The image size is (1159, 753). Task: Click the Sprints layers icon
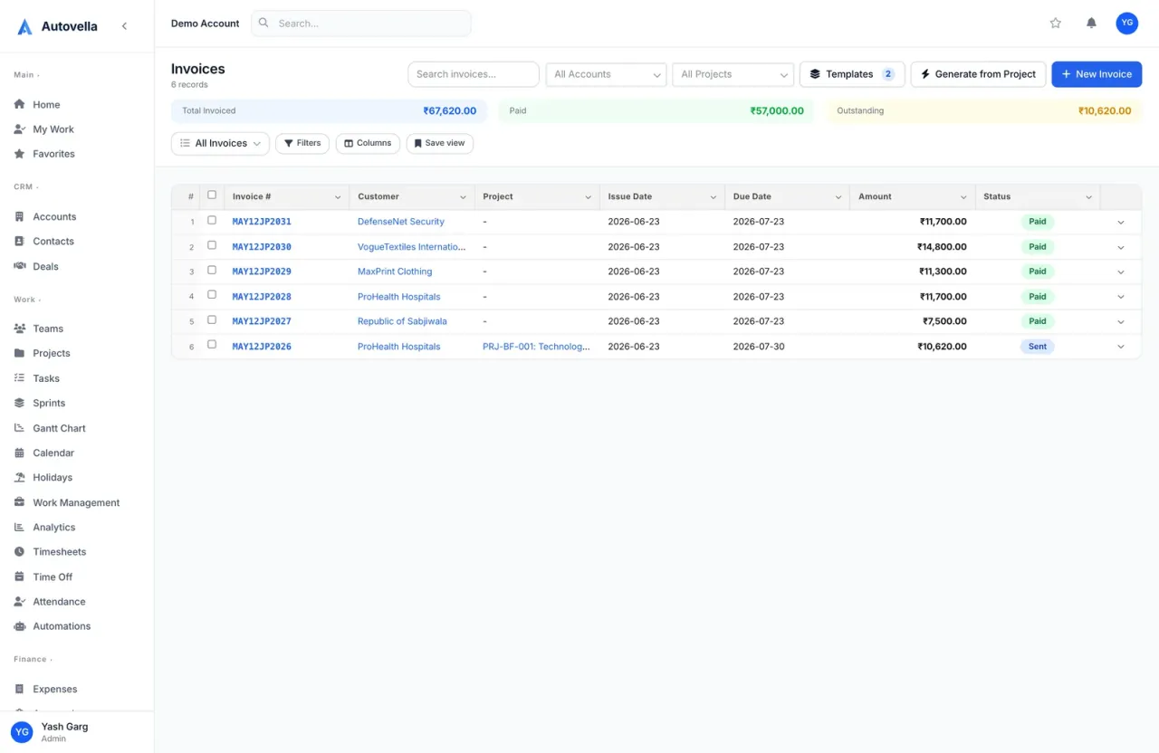(x=20, y=403)
